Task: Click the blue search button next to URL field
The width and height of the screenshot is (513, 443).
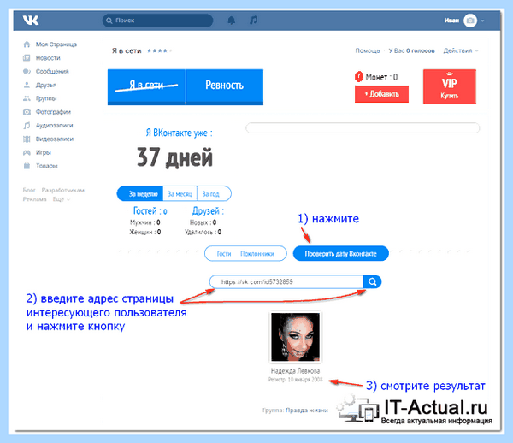Action: tap(372, 281)
